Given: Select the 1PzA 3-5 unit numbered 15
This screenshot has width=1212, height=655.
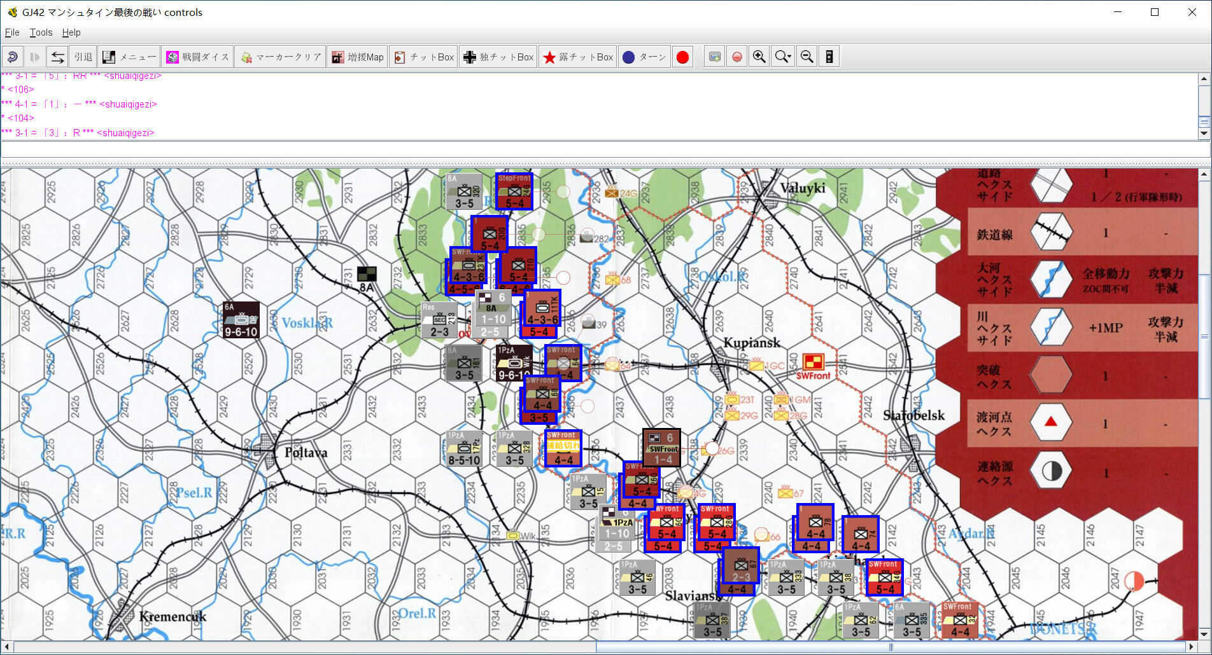Looking at the screenshot, I should (x=588, y=491).
